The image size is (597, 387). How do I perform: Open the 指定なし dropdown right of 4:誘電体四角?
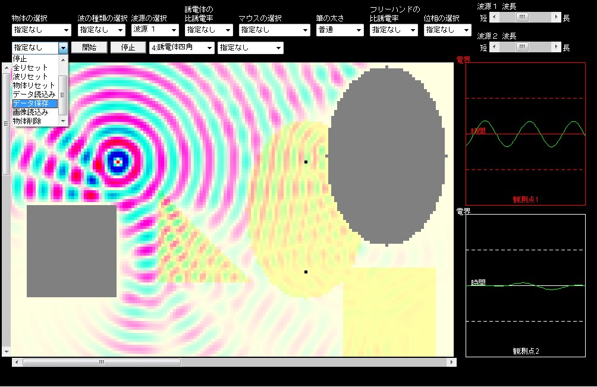250,48
